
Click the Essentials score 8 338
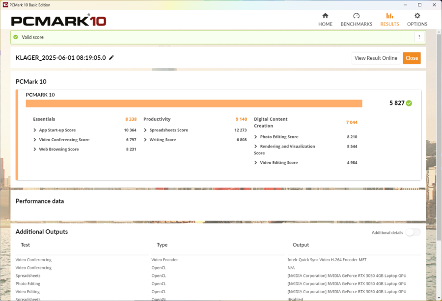(131, 119)
